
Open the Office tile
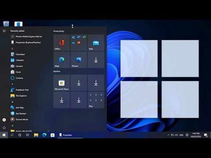point(62,43)
